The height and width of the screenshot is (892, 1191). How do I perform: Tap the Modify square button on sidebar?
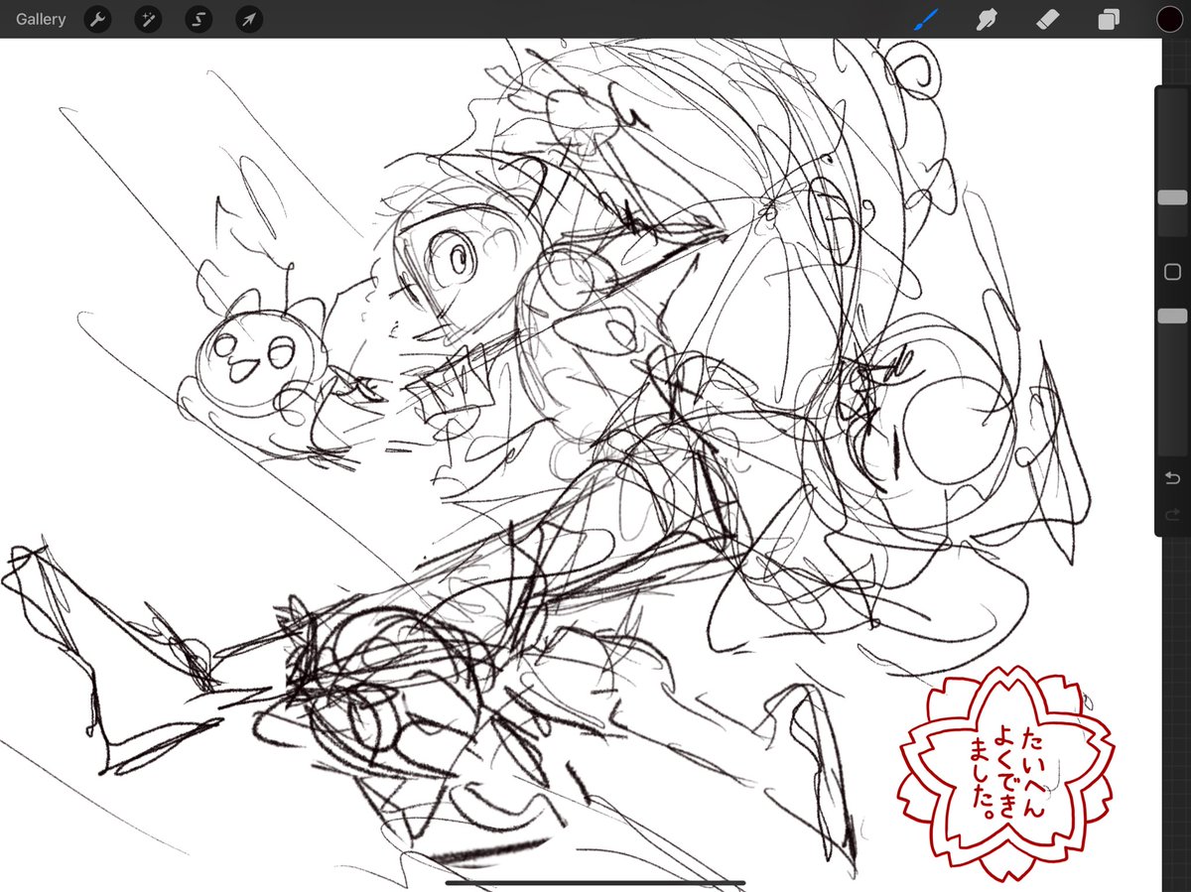coord(1172,272)
